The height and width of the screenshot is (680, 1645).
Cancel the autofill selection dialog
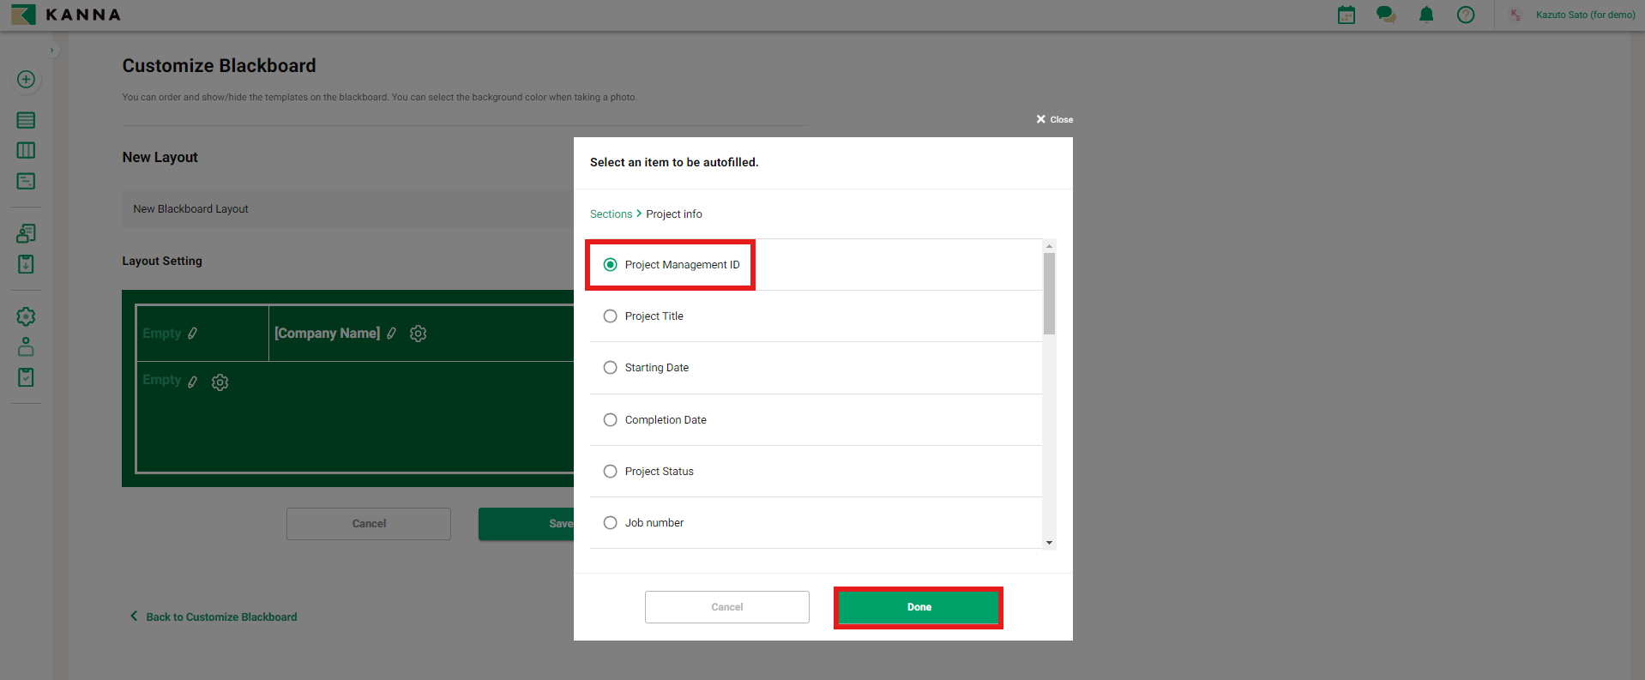[x=726, y=607]
